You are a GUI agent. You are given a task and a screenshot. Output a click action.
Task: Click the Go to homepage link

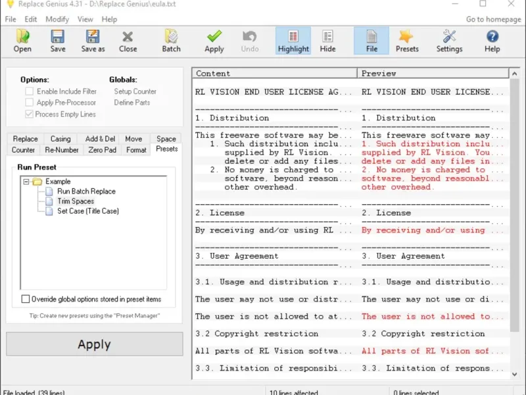[x=493, y=19]
